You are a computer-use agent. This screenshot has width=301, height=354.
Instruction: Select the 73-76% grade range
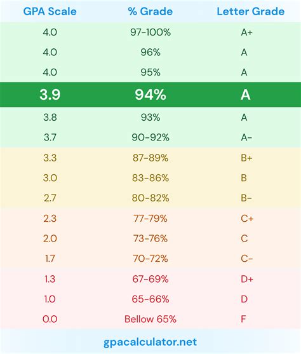pos(150,238)
